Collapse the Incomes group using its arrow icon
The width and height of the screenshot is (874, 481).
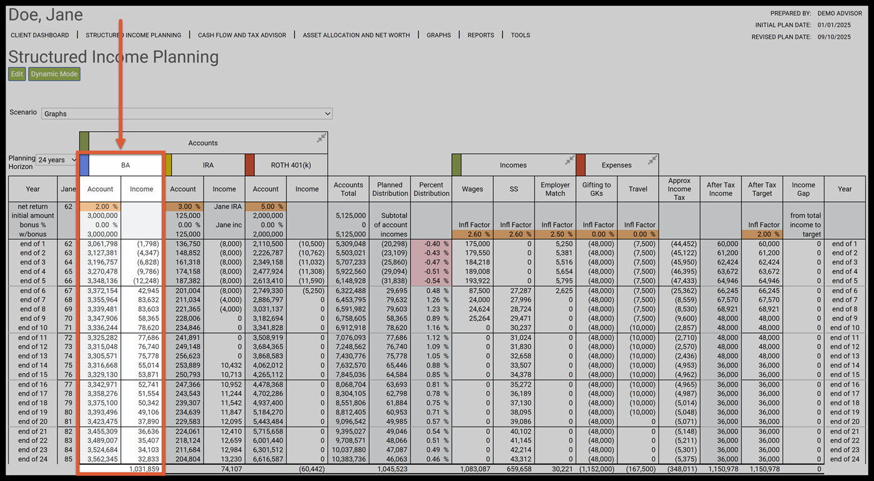coord(569,161)
